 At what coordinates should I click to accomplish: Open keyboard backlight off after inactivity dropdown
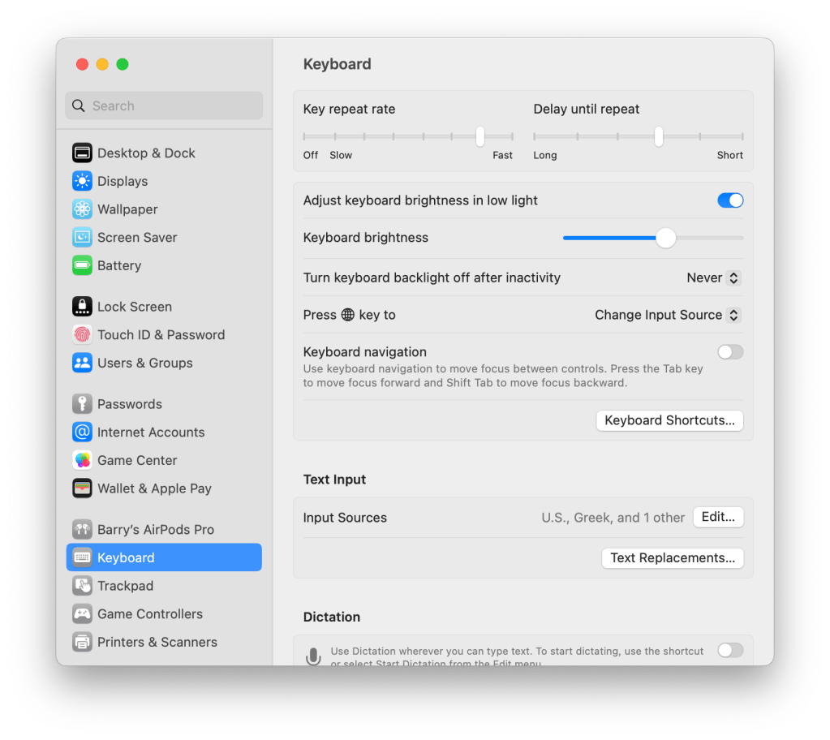point(713,277)
